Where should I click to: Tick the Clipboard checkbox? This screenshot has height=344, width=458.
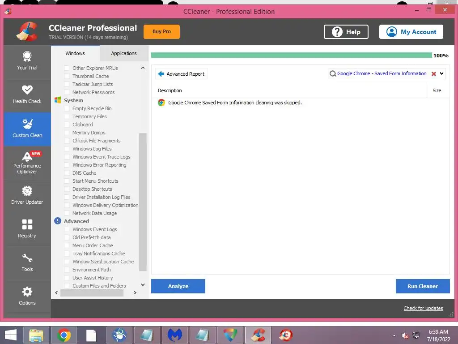click(x=67, y=125)
